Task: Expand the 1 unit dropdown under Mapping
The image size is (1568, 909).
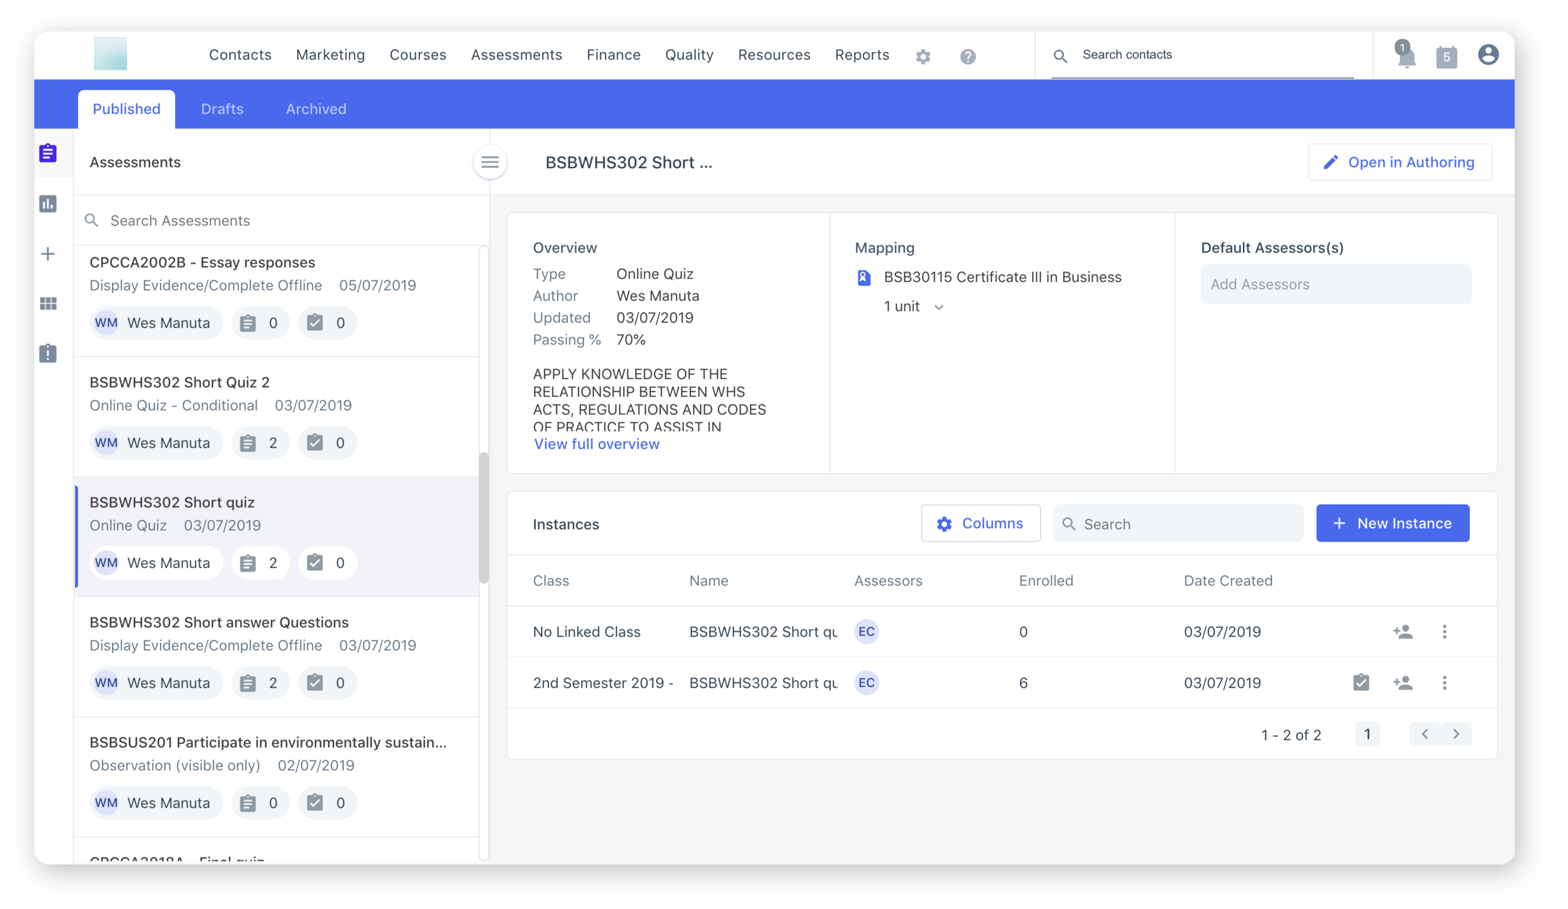Action: 939,306
